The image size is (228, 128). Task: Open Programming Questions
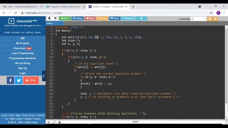22,58
